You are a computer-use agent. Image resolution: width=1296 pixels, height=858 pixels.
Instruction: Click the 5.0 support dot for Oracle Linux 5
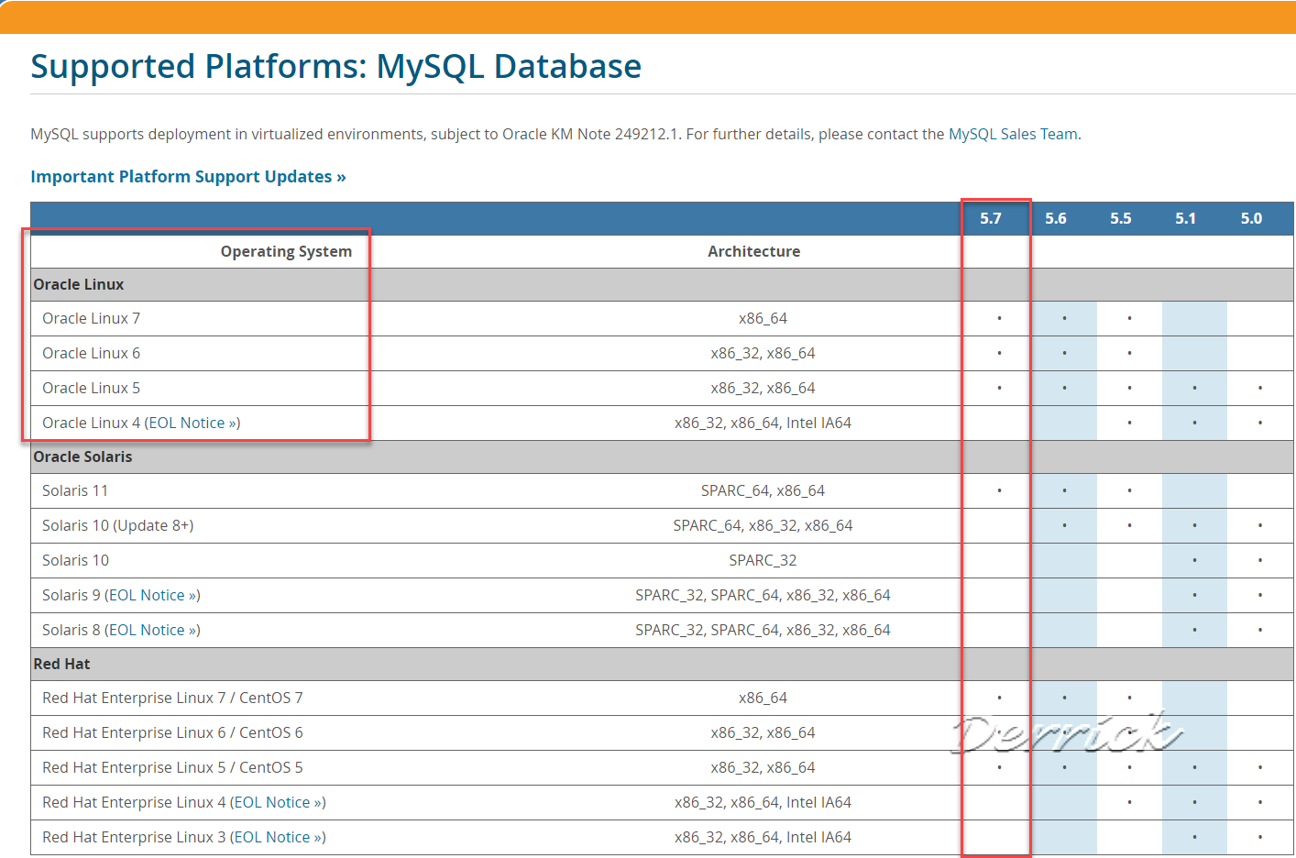[x=1260, y=388]
